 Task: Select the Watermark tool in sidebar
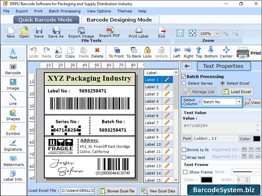(x=13, y=161)
